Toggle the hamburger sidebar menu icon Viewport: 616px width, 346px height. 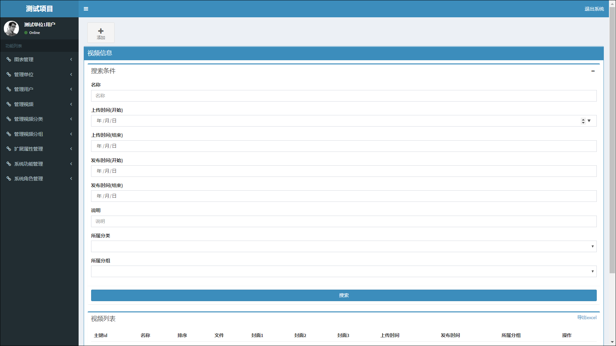(86, 9)
